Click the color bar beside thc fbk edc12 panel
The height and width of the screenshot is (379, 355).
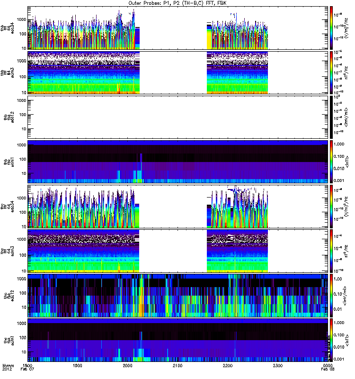331,296
